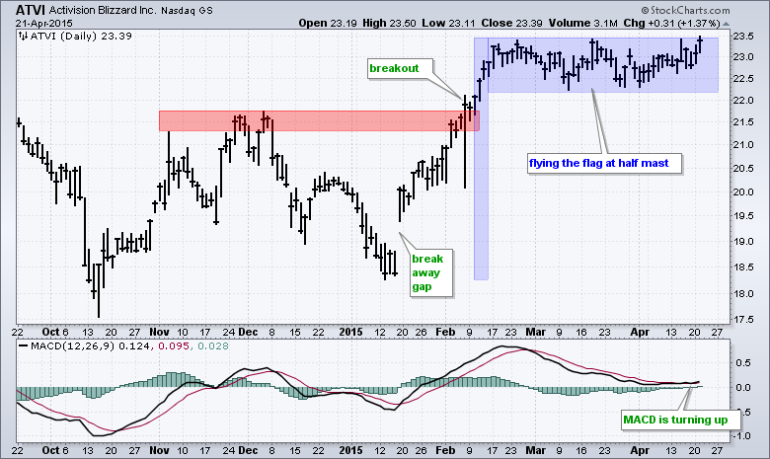Click the small triangle after the Chg value
This screenshot has width=770, height=459.
tap(727, 24)
